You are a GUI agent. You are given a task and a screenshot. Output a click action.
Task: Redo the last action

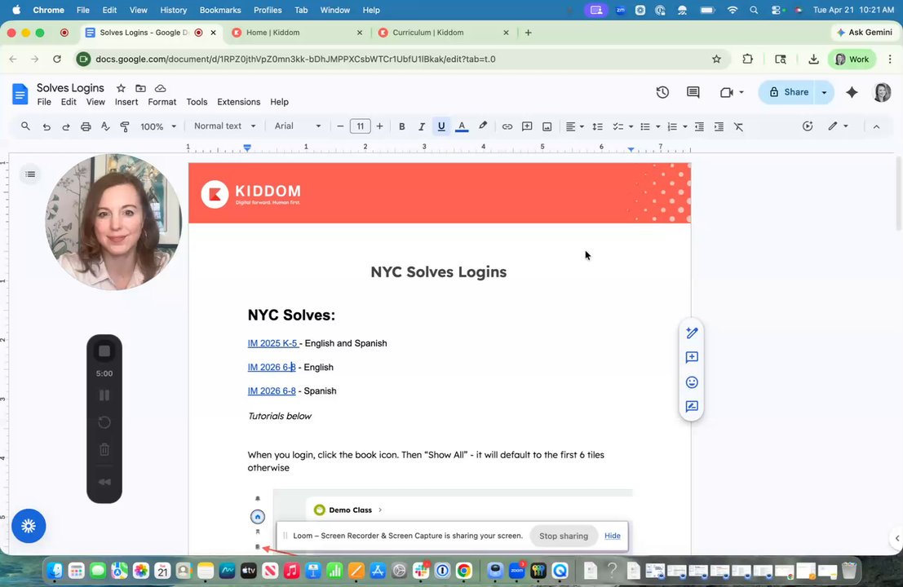[65, 126]
